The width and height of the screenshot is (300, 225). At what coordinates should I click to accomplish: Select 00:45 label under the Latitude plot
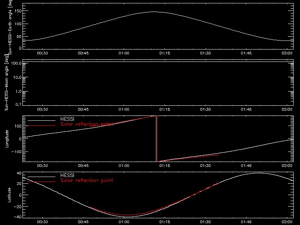83,222
